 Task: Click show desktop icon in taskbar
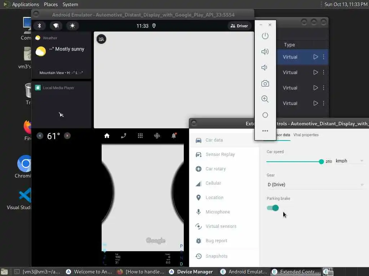4,272
